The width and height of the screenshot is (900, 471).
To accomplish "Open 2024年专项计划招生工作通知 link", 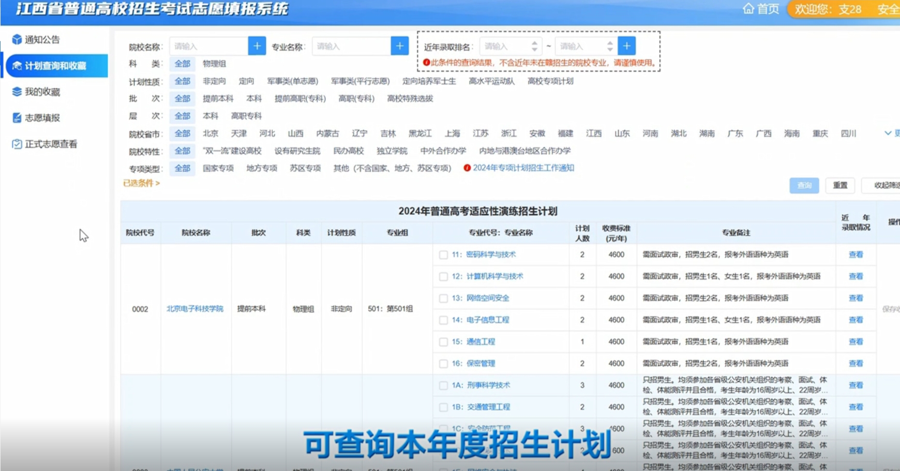I will [x=524, y=168].
